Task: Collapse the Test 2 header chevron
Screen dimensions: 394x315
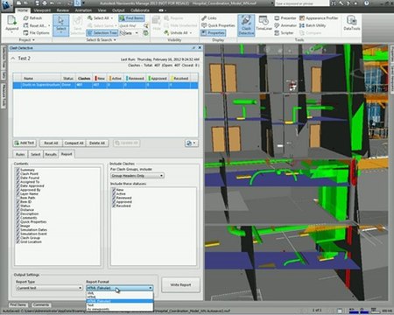Action: coord(13,59)
